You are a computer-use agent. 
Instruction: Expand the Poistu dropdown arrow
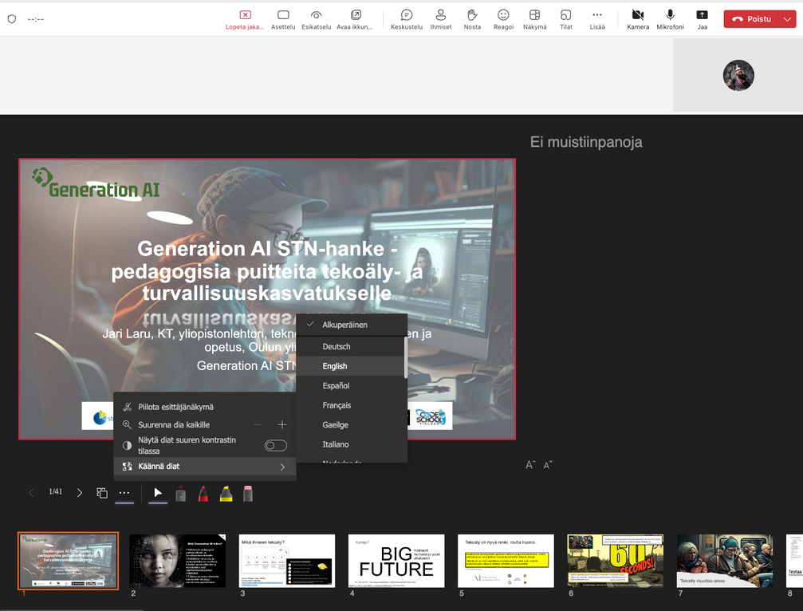(x=788, y=19)
